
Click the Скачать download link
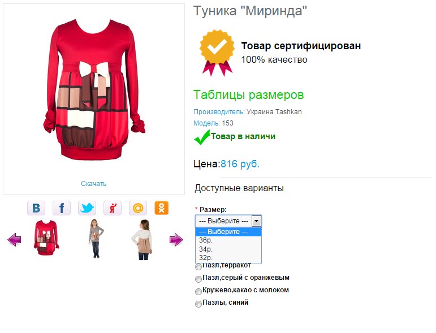pyautogui.click(x=94, y=184)
